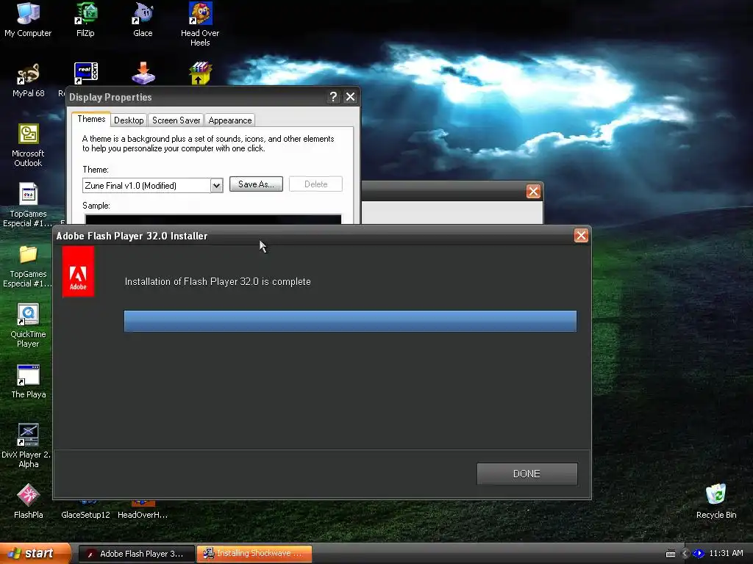Select the TopGames Especial folder icon
This screenshot has height=564, width=753.
[28, 266]
